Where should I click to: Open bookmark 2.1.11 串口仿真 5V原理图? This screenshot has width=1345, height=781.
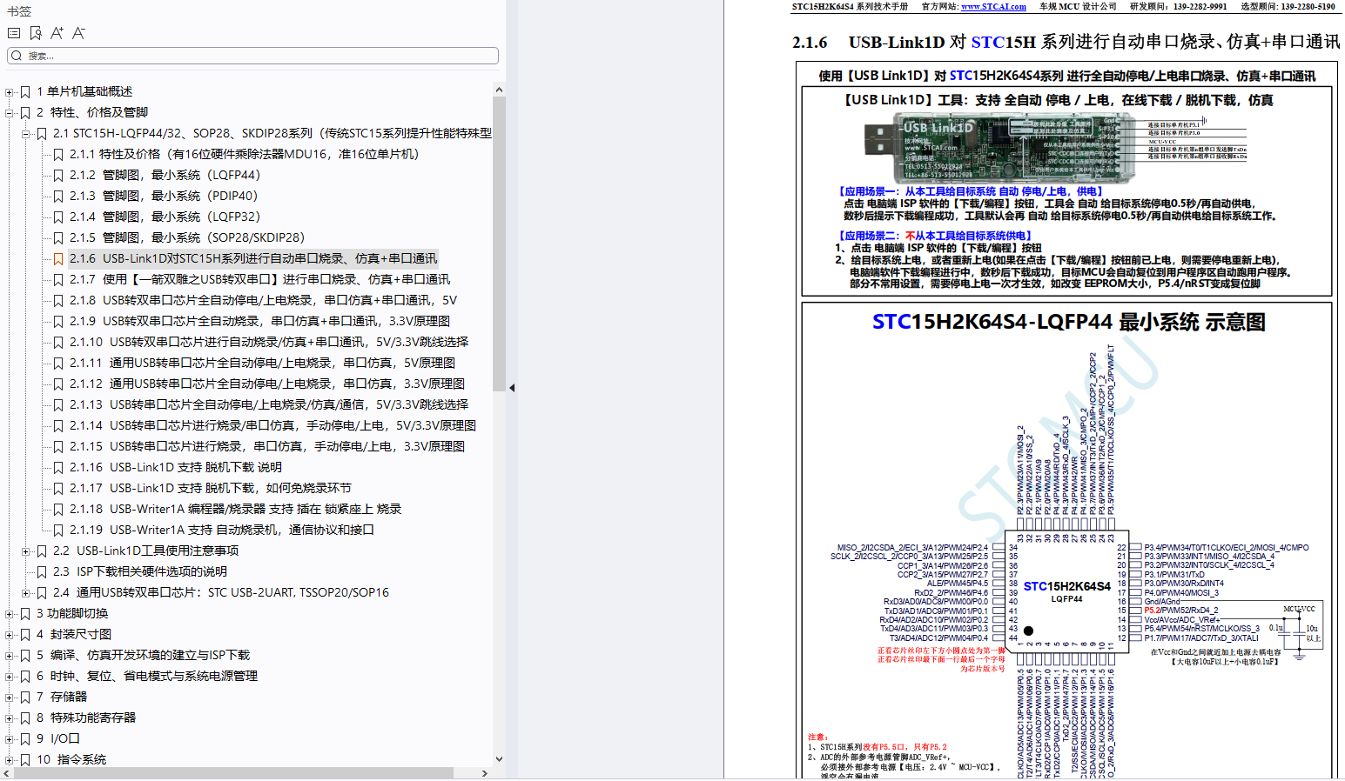(262, 363)
